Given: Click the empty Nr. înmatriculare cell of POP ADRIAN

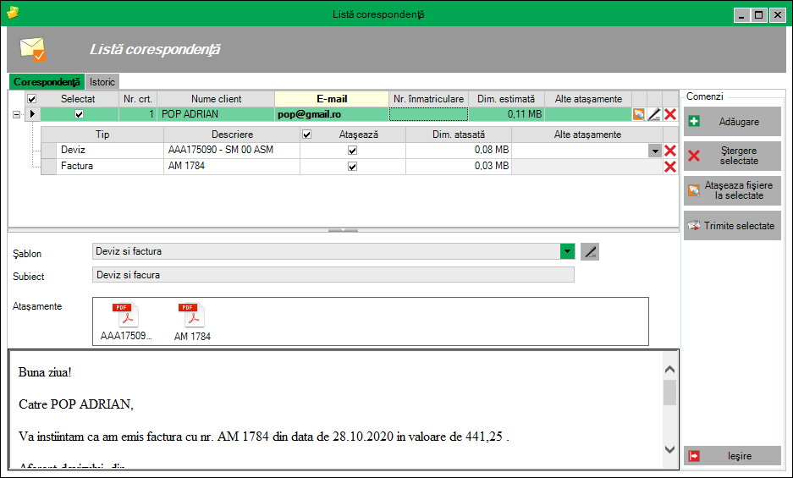Looking at the screenshot, I should tap(428, 114).
